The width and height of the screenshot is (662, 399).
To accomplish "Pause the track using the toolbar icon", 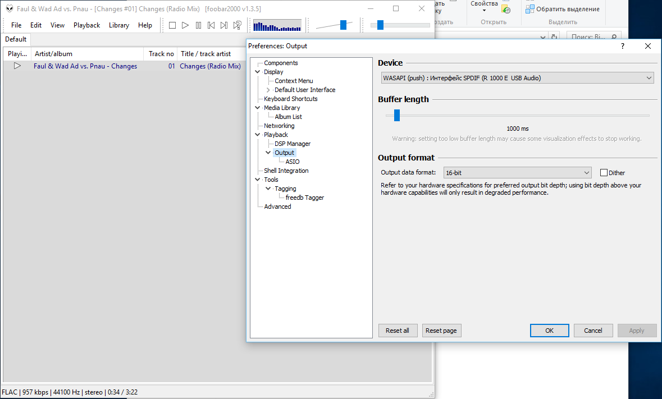I will [x=198, y=25].
